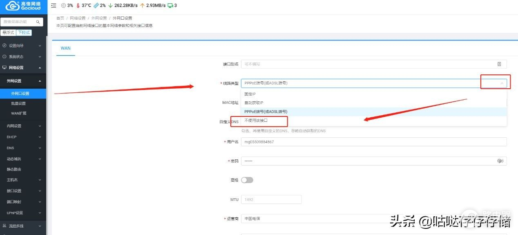Image resolution: width=518 pixels, height=235 pixels.
Task: Choose 固定IP option in line type list
Action: [x=250, y=94]
